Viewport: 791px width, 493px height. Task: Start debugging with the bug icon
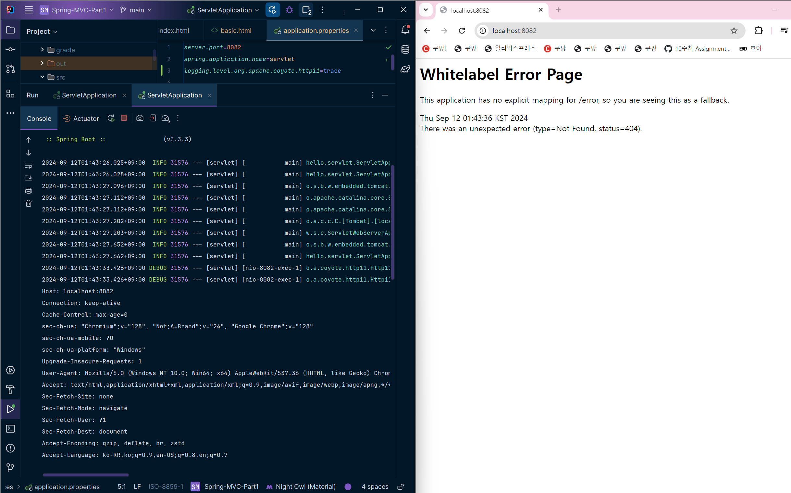[x=289, y=10]
